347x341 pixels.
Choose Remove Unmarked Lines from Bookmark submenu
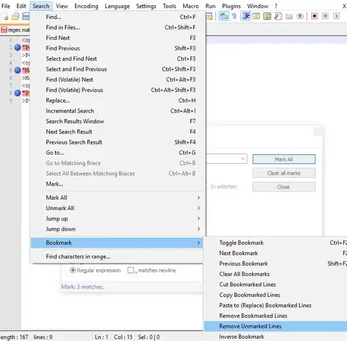tap(276, 326)
